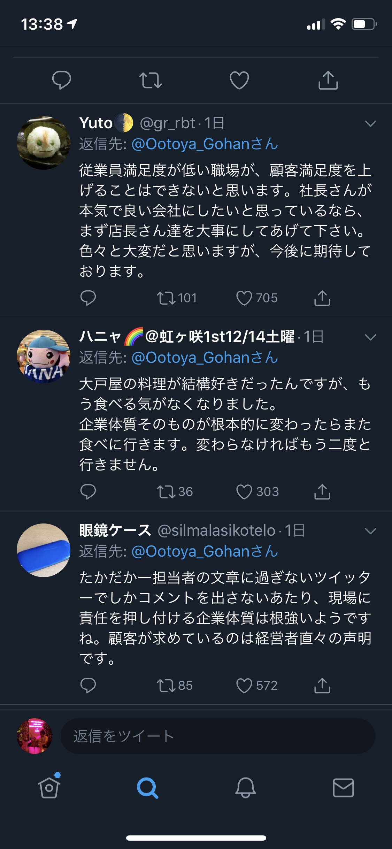Viewport: 392px width, 849px height.
Task: Open @Ootoya_Gohan link in 眼鏡ケース reply
Action: (x=205, y=551)
